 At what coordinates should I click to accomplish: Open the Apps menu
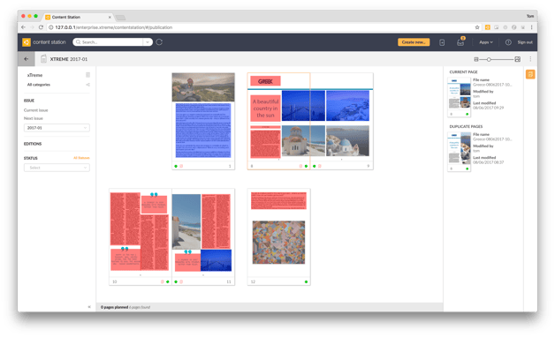[x=486, y=42]
